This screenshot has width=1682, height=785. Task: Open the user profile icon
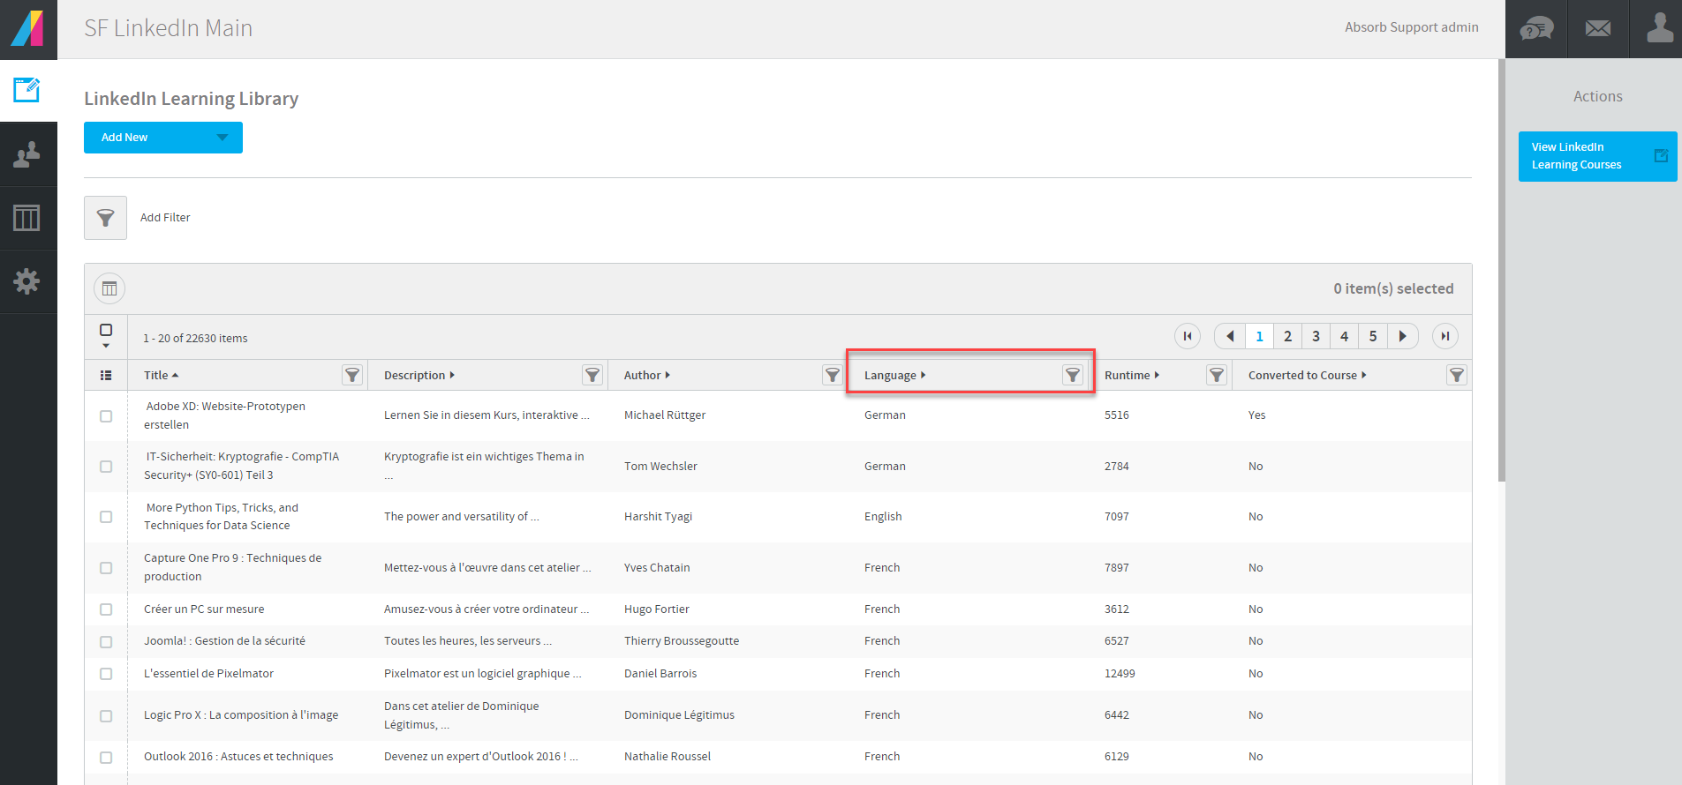[1660, 27]
